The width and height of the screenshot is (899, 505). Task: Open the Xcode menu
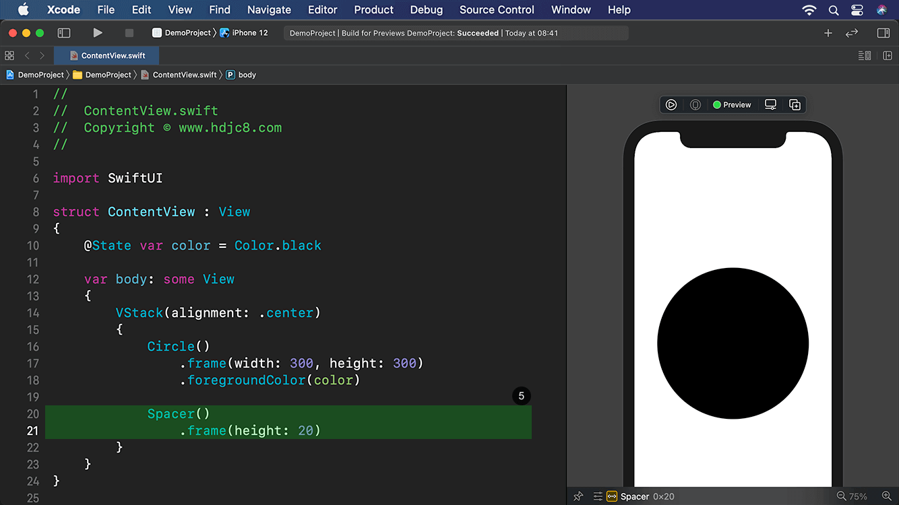64,9
